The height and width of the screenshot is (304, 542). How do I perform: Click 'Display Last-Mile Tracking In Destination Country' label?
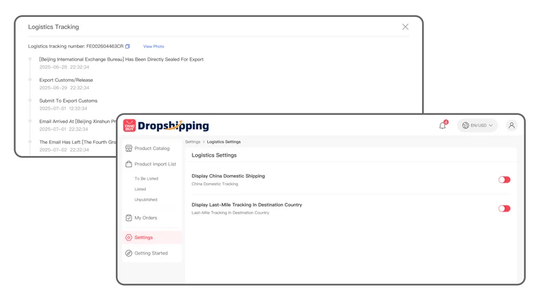pos(247,205)
